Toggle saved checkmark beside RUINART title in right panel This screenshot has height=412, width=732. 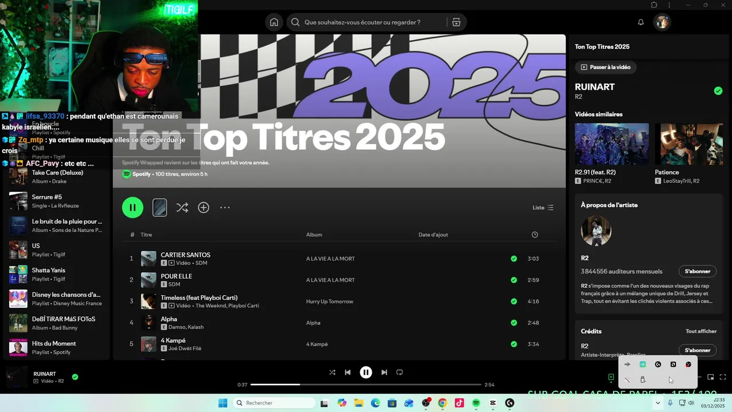(718, 91)
